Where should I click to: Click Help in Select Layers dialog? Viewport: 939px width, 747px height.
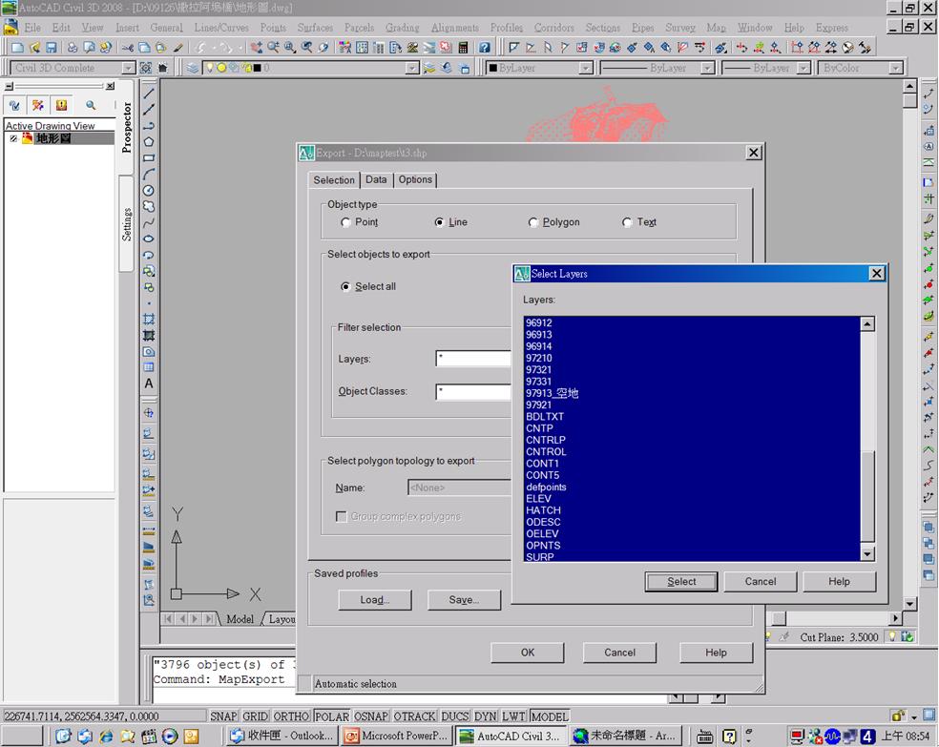click(839, 581)
